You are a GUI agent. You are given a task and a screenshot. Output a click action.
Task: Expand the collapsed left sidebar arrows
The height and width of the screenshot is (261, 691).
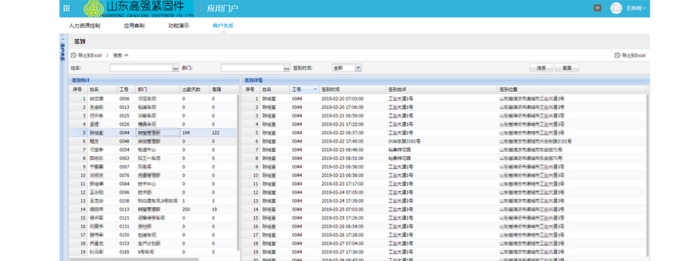(62, 39)
